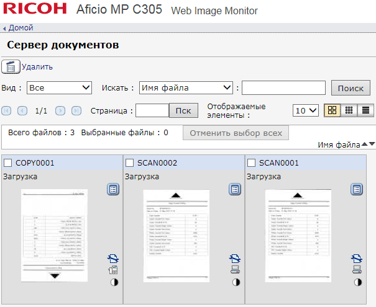
Task: Open the COPY0001 document thumbnail
Action: pos(54,236)
